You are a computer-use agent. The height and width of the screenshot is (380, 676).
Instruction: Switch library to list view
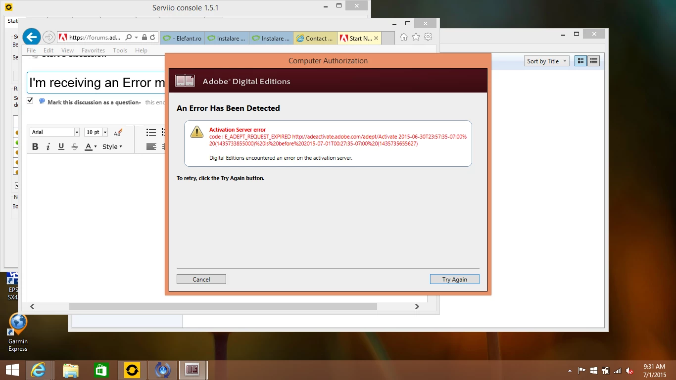coord(593,61)
